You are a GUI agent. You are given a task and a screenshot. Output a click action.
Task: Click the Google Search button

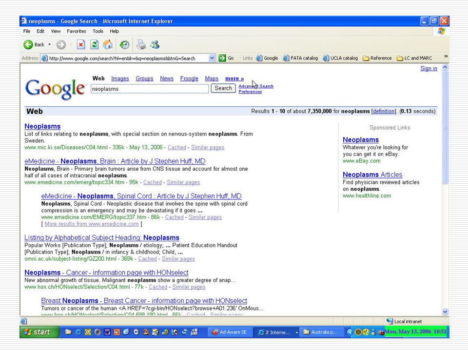223,88
